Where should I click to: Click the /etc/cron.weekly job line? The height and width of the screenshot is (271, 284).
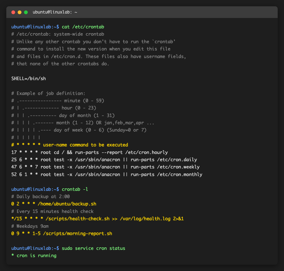[105, 167]
